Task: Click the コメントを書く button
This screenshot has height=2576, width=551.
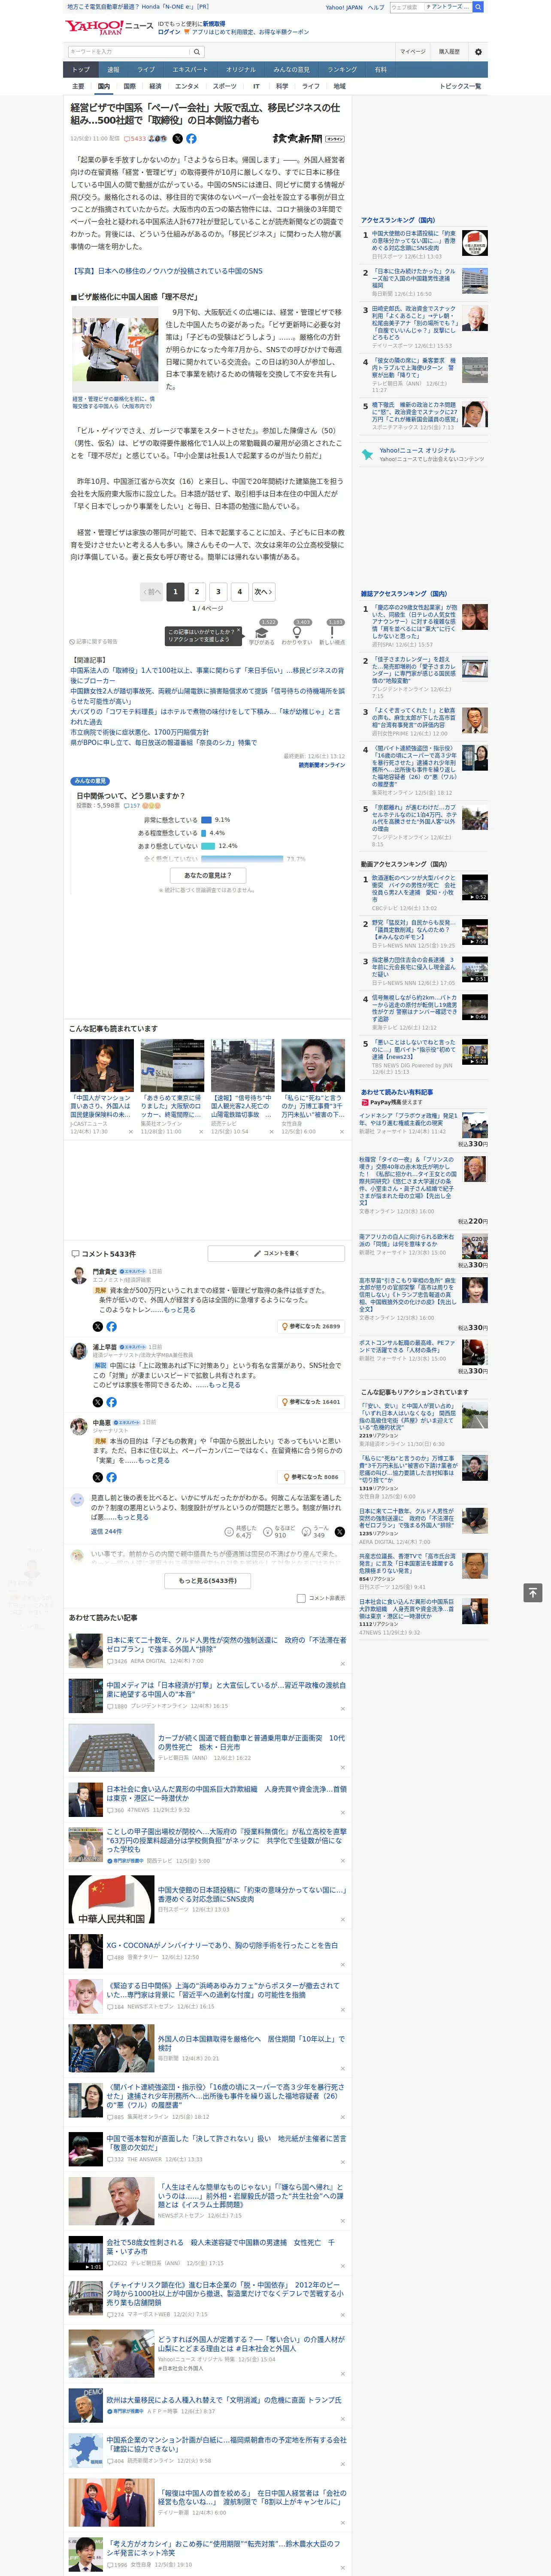Action: point(276,1253)
